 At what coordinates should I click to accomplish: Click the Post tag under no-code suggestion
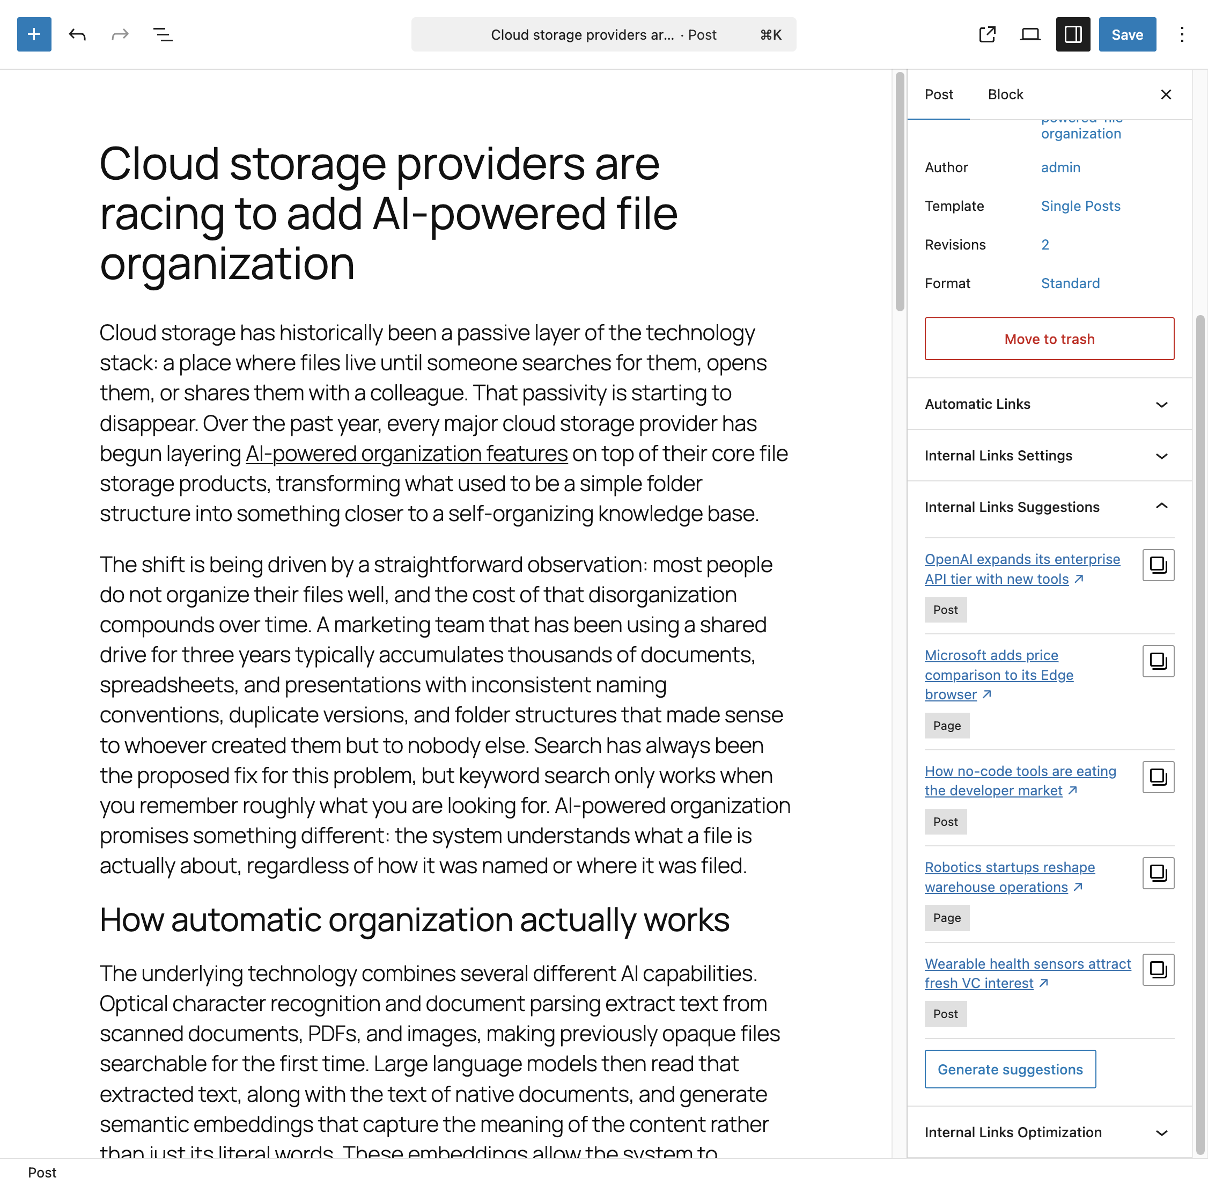click(x=946, y=822)
